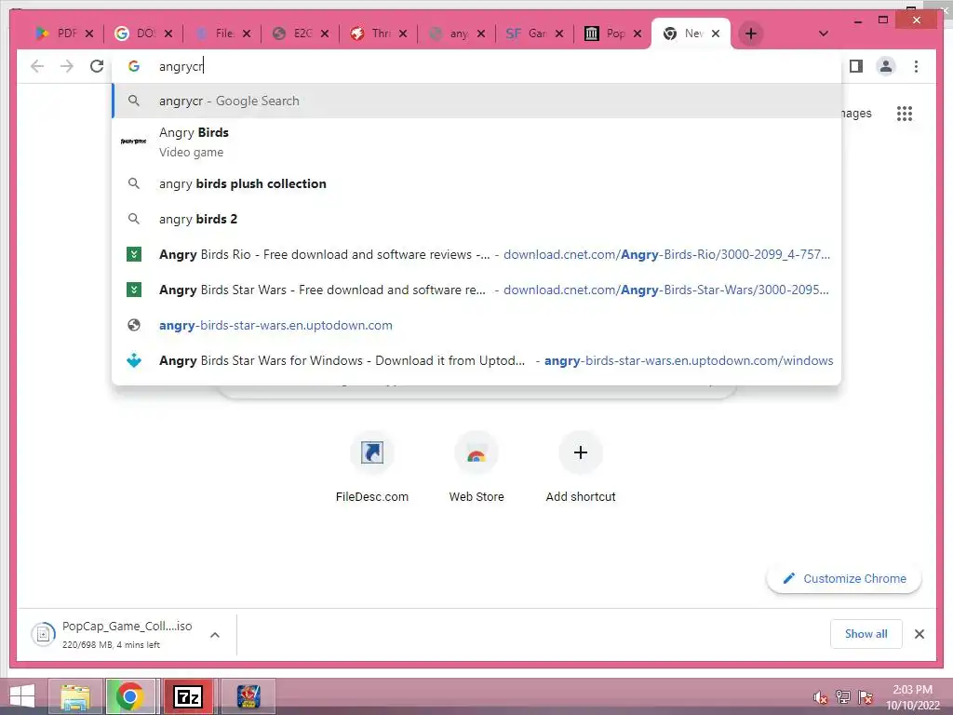953x715 pixels.
Task: Open Angry Birds Star Wars cnet suggestion
Action: (477, 290)
